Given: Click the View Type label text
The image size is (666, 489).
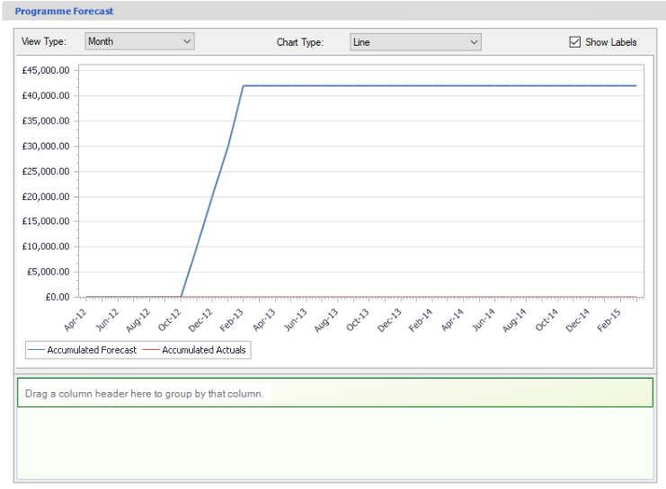Looking at the screenshot, I should (43, 42).
